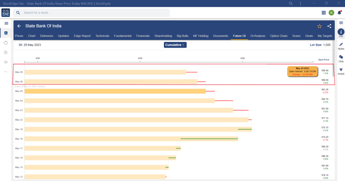Open the left hamburger menu

(x=6, y=23)
